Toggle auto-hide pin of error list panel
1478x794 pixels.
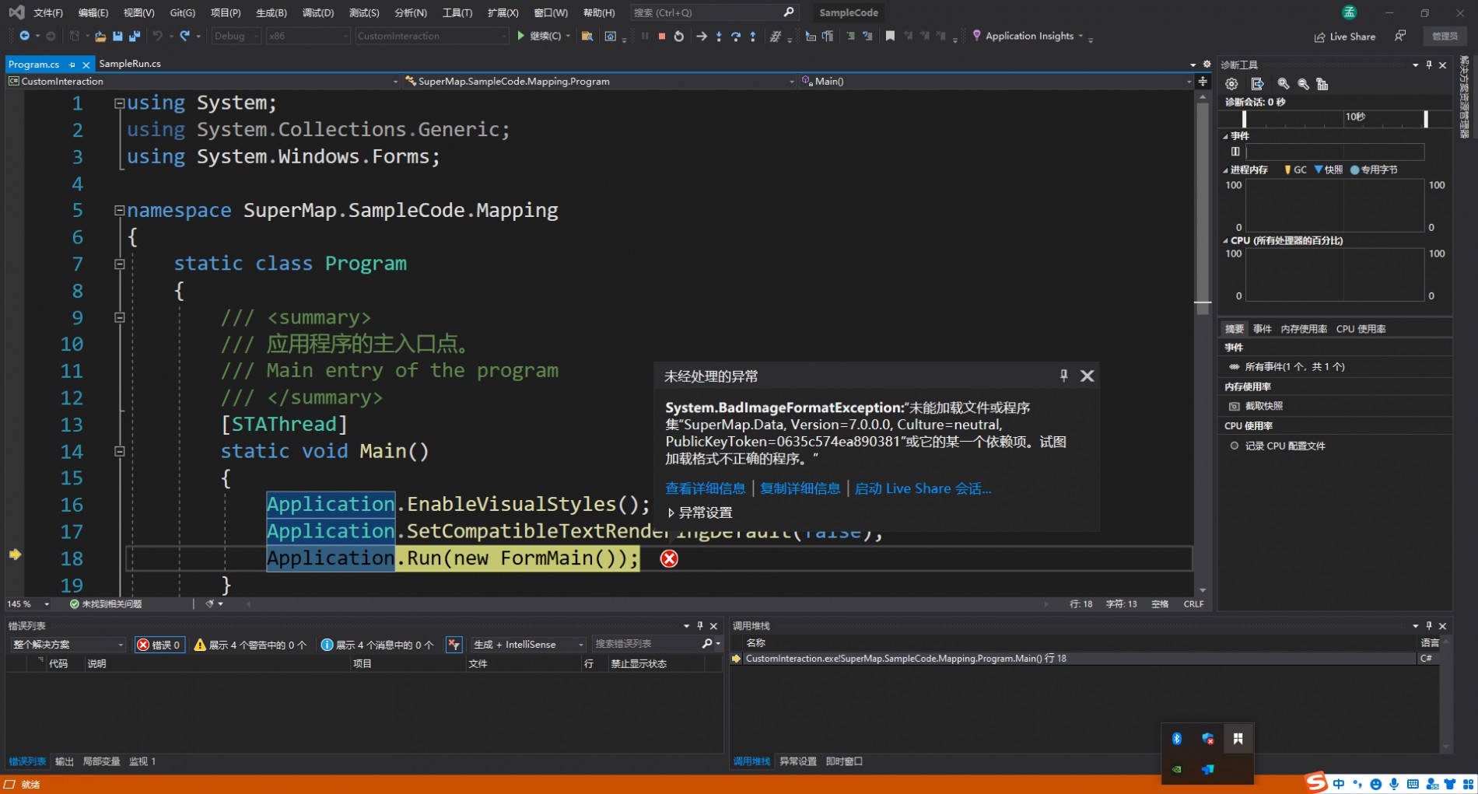click(700, 626)
